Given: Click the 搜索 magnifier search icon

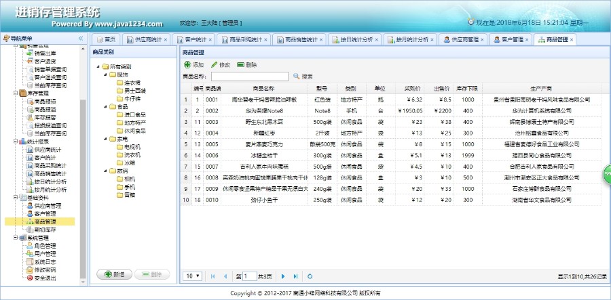Looking at the screenshot, I should (295, 77).
